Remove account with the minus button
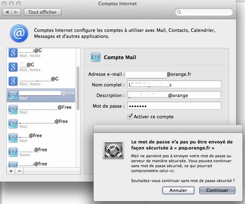245x204 pixels. [x=20, y=171]
